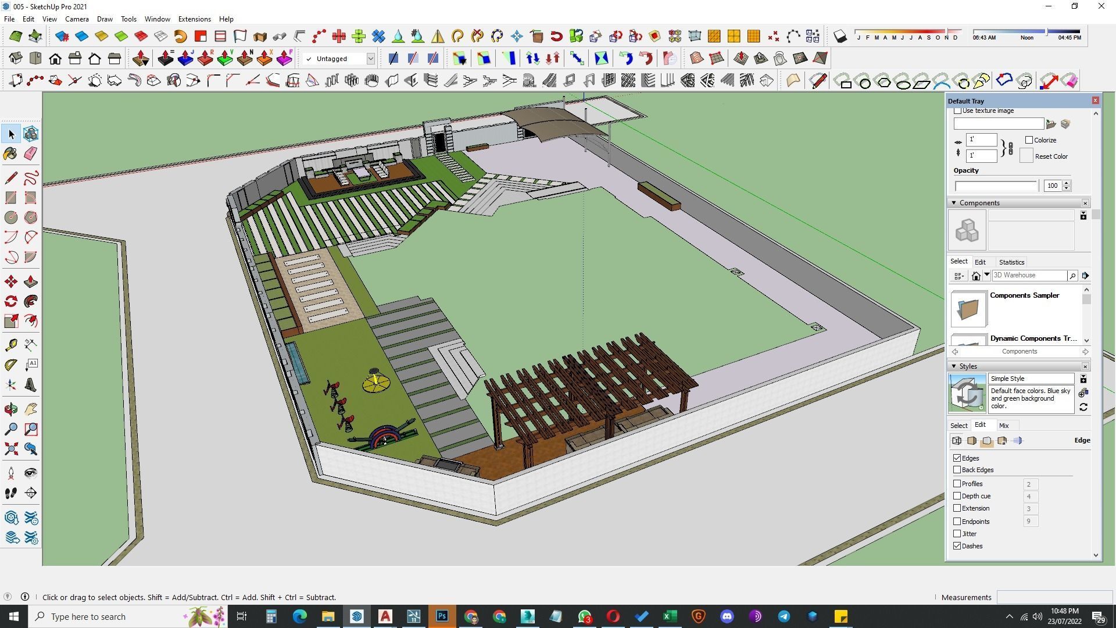Toggle the Colorize checkbox
Viewport: 1116px width, 628px height.
(x=1029, y=140)
